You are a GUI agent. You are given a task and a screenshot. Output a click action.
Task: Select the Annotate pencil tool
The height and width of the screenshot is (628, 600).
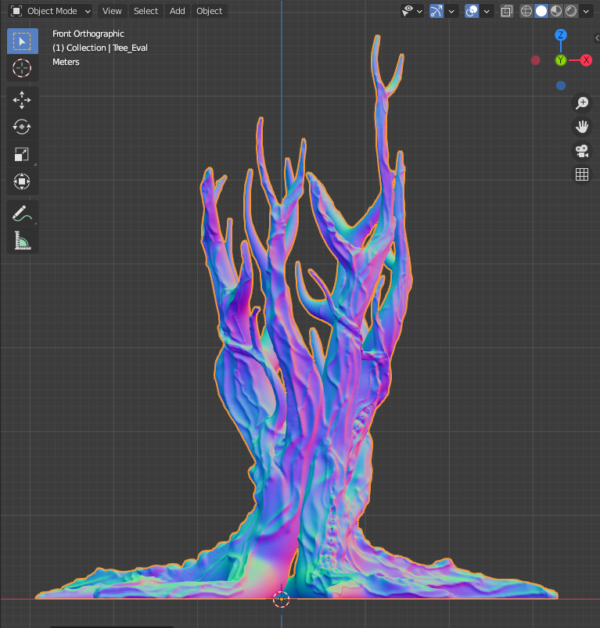(22, 214)
